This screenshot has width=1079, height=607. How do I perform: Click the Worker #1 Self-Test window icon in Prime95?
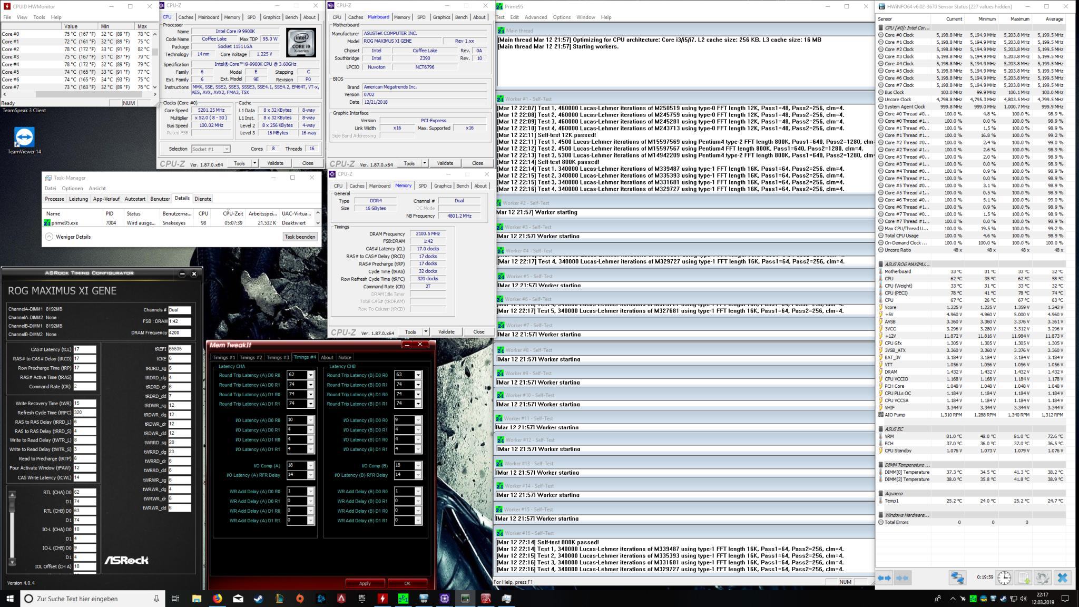[x=499, y=99]
